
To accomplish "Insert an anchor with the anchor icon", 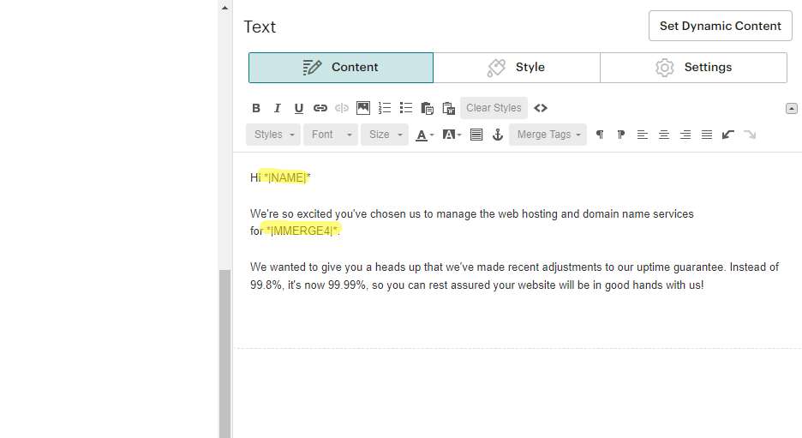I will tap(498, 135).
